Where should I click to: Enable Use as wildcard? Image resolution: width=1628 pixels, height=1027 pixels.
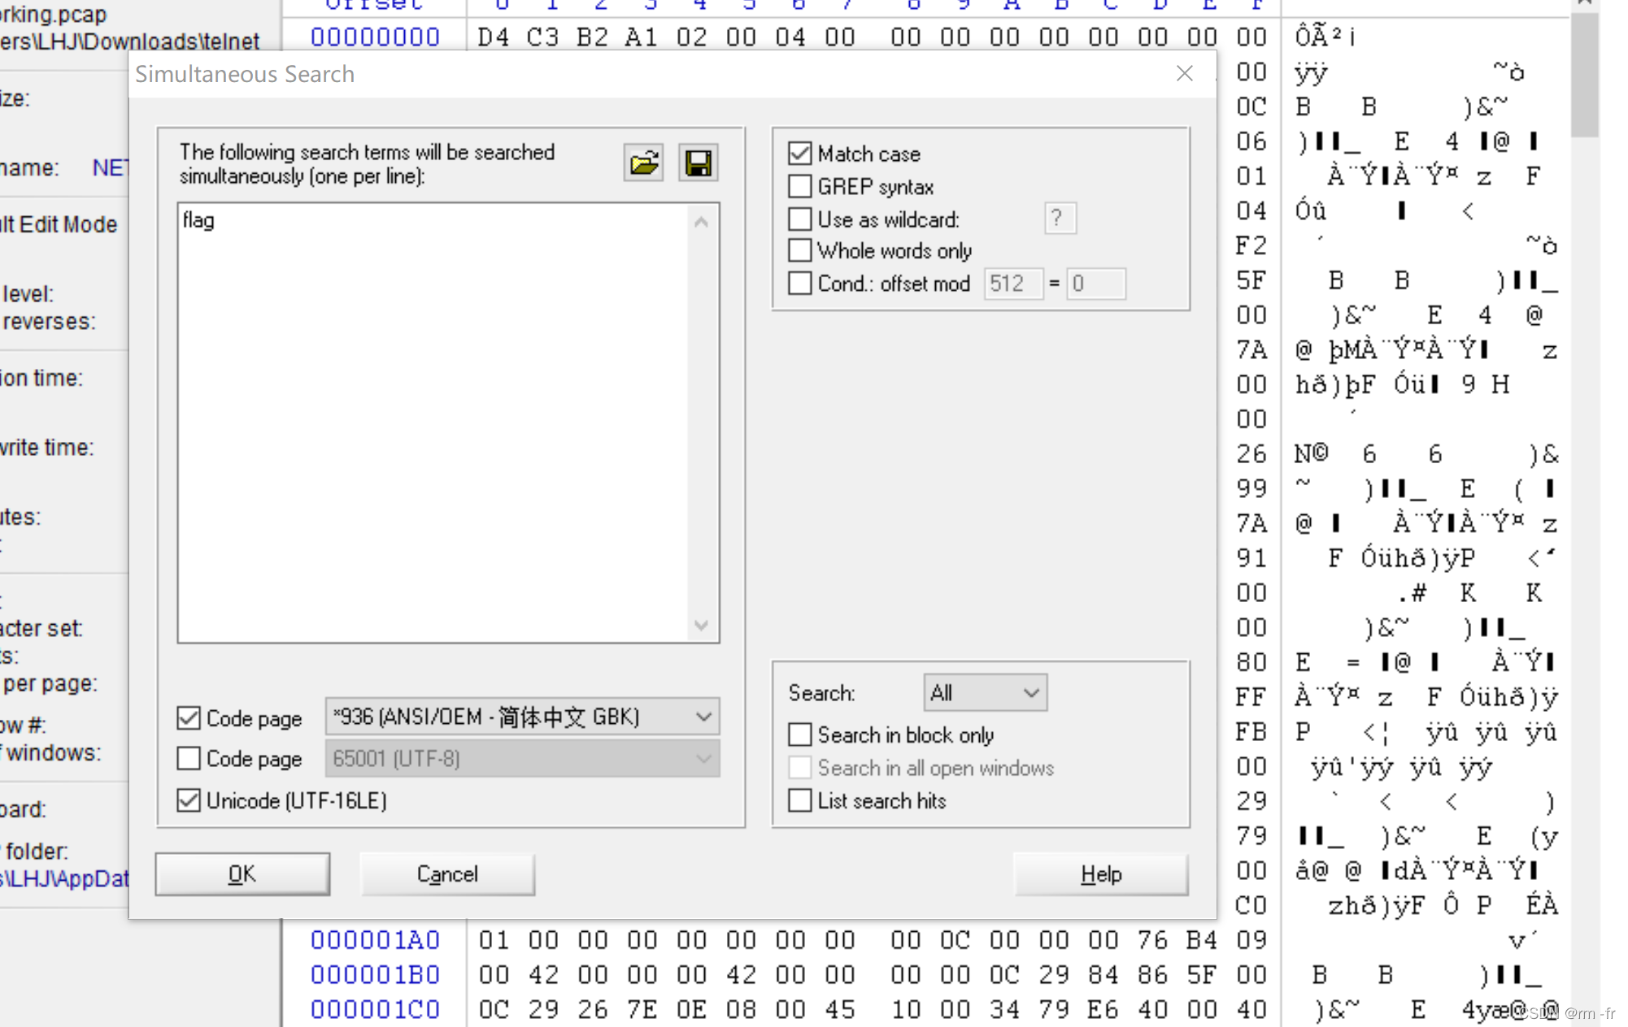(799, 218)
